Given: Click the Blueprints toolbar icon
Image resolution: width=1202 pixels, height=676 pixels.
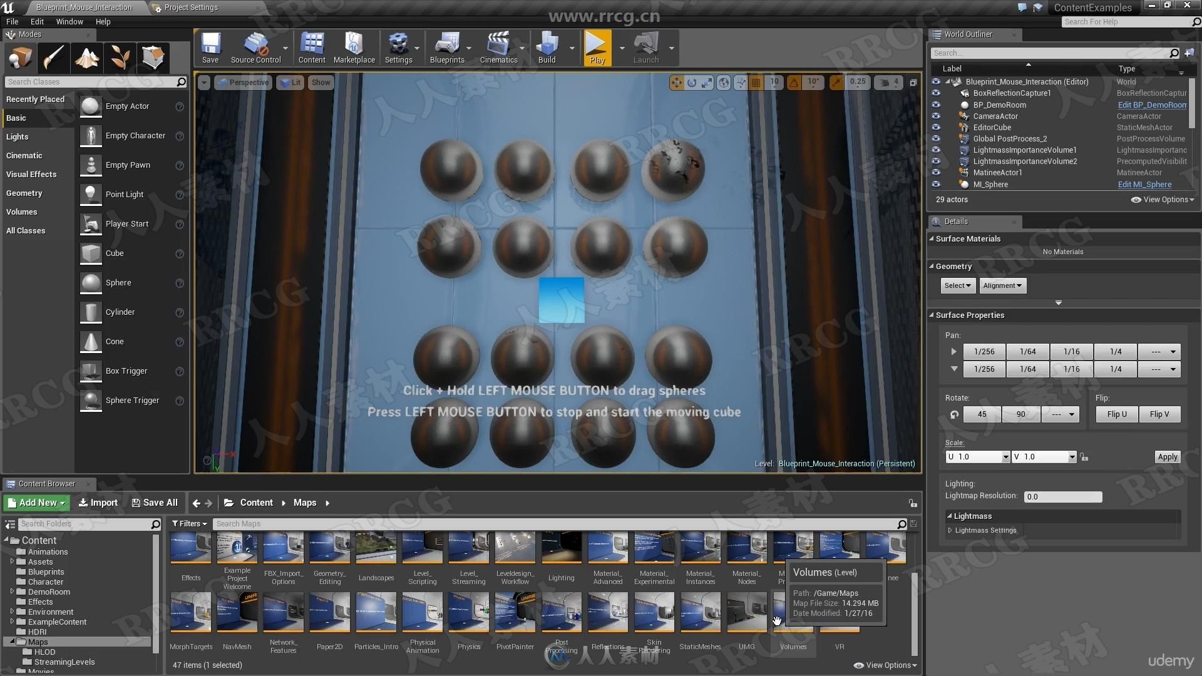Looking at the screenshot, I should click(446, 47).
